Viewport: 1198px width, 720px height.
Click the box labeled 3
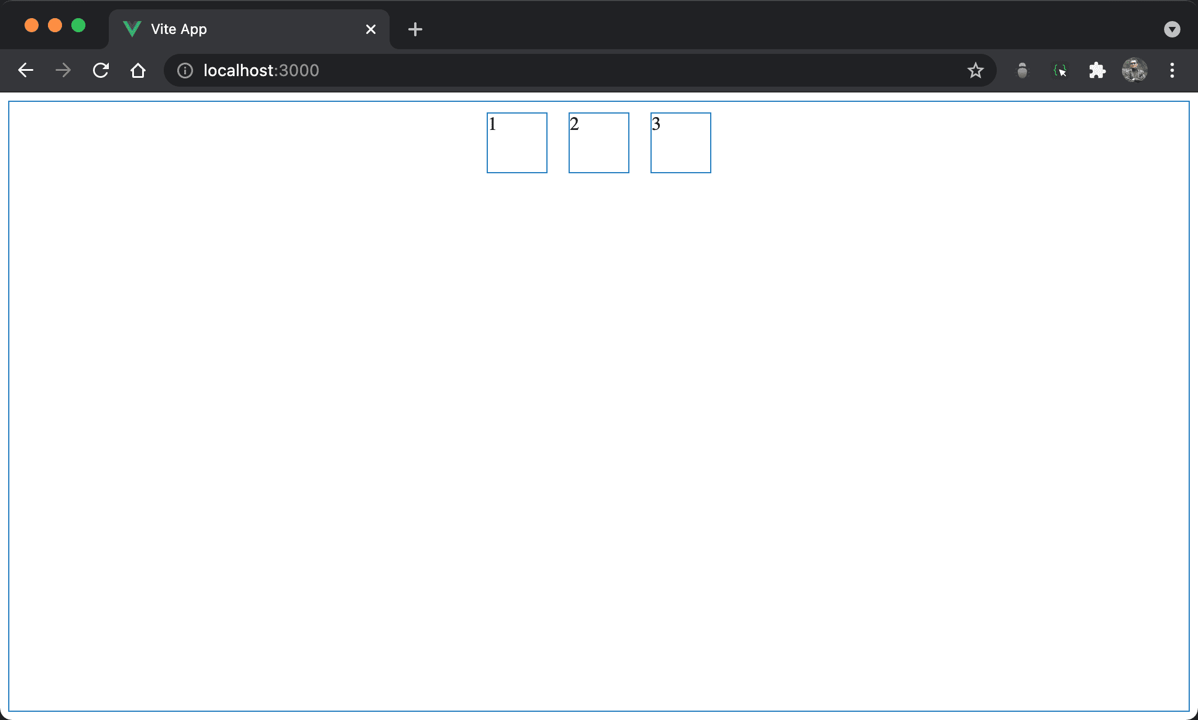(x=681, y=143)
